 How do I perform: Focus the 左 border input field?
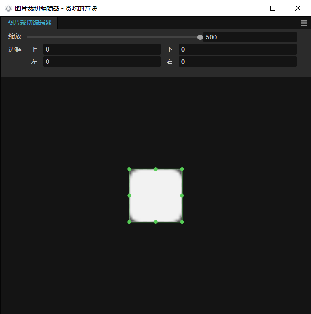102,61
